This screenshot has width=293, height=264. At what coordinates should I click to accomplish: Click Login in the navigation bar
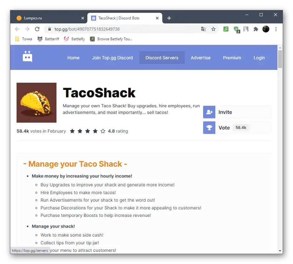click(x=259, y=58)
